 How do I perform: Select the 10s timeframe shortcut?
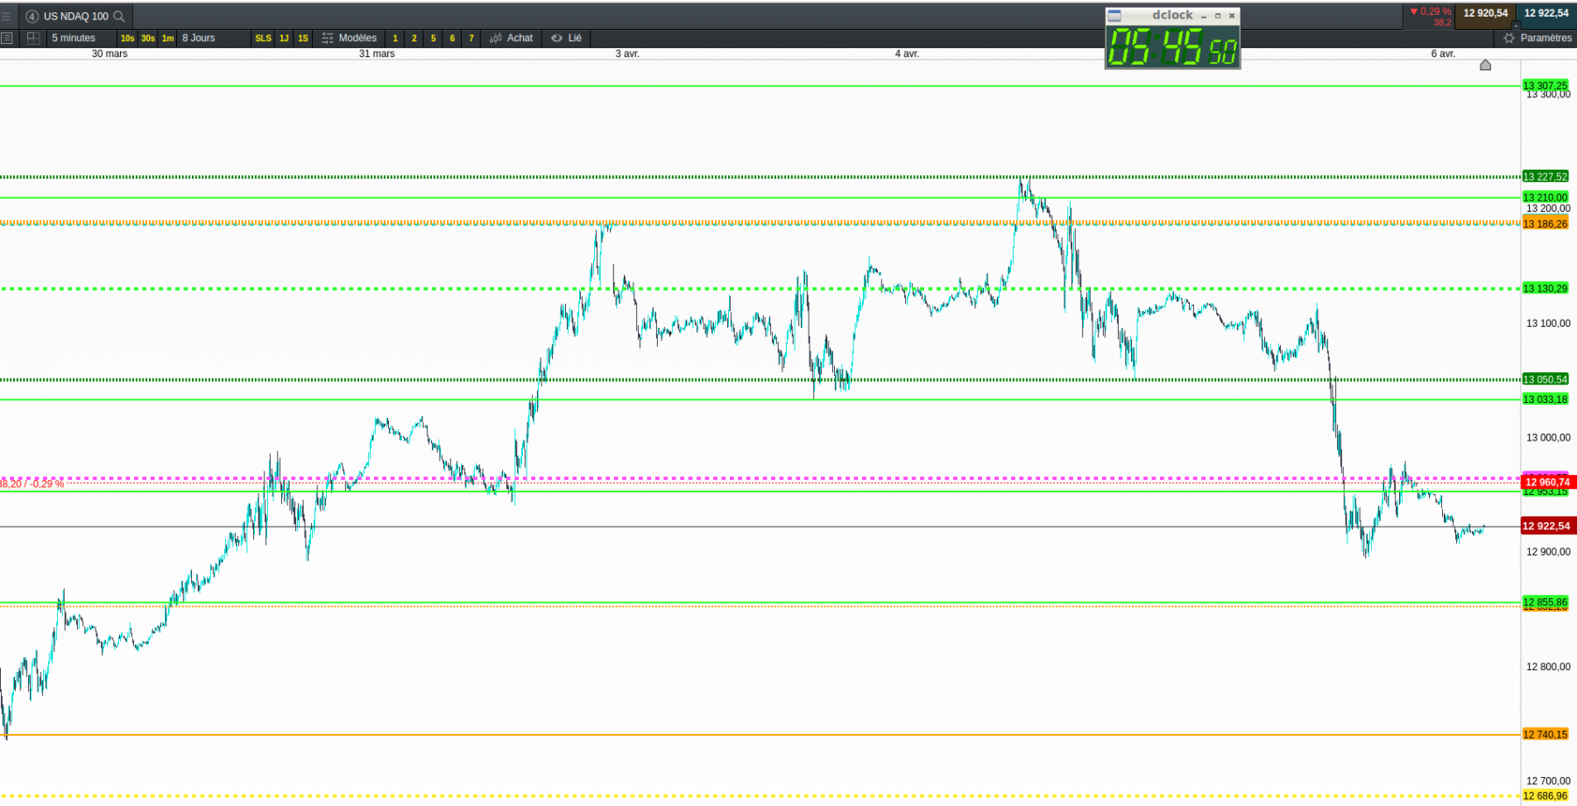pyautogui.click(x=128, y=38)
